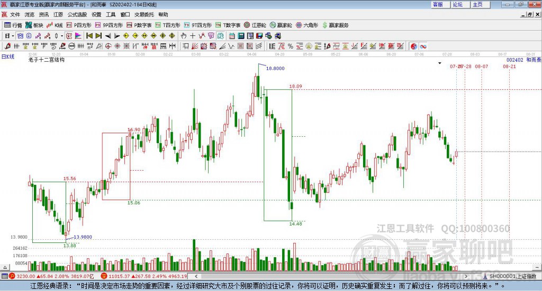Viewport: 542px width, 291px height.
Task: Toggle the colored flag indicator button
Action: (x=78, y=35)
